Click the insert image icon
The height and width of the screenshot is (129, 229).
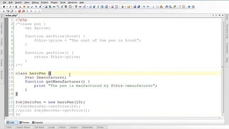coord(46,7)
